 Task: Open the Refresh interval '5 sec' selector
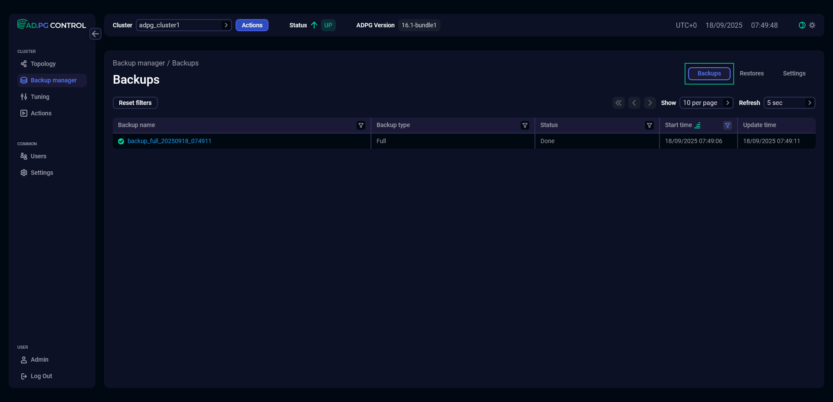(x=789, y=103)
